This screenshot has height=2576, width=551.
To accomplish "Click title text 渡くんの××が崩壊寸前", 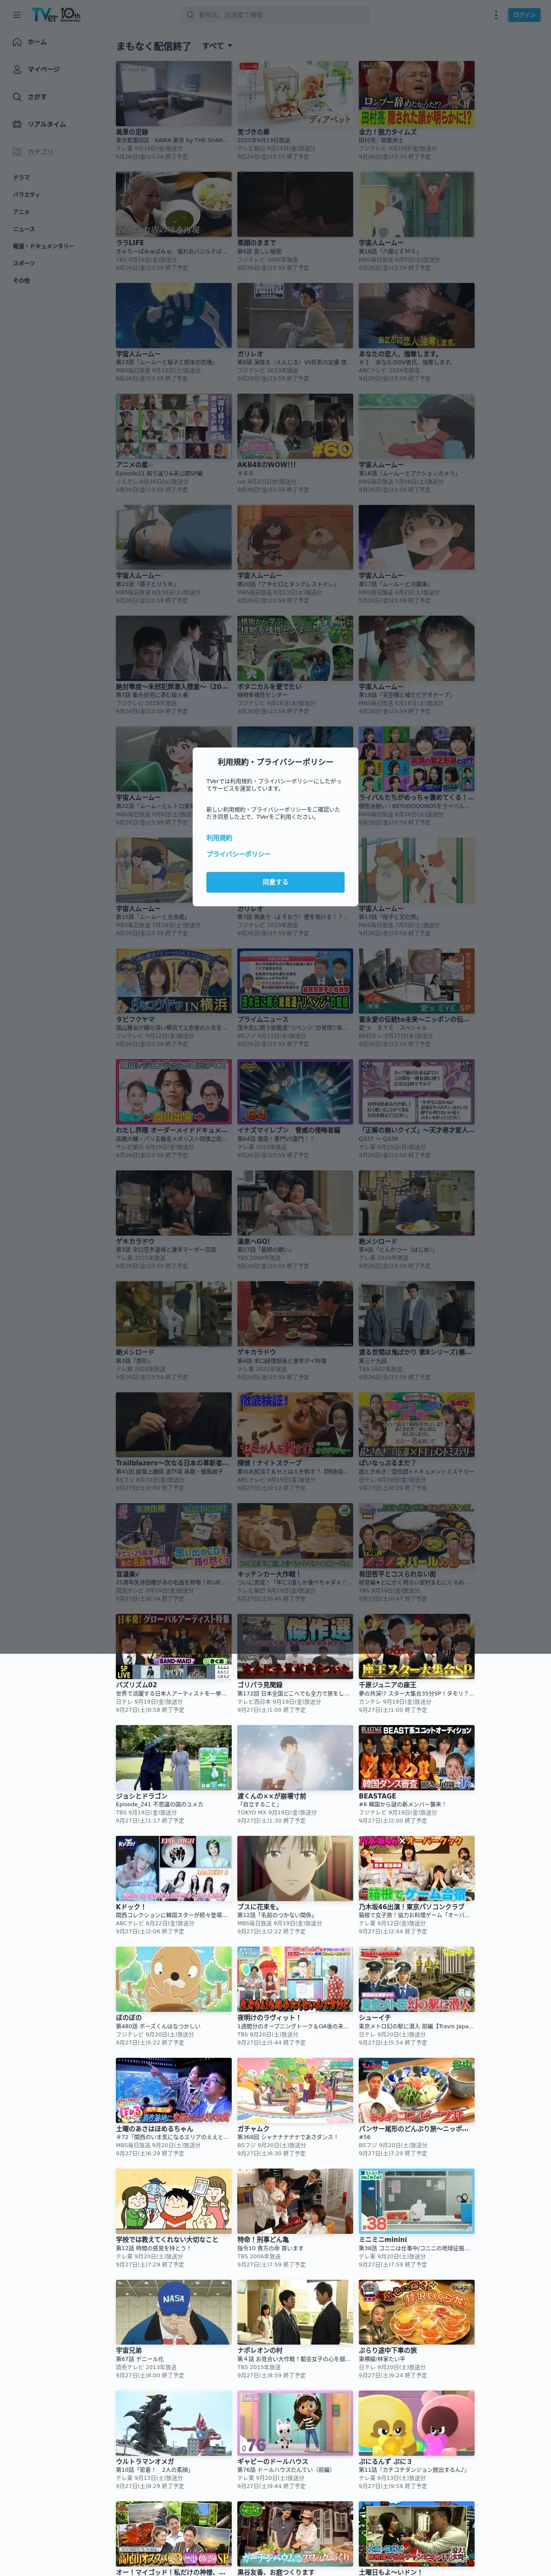I will pos(272,1796).
